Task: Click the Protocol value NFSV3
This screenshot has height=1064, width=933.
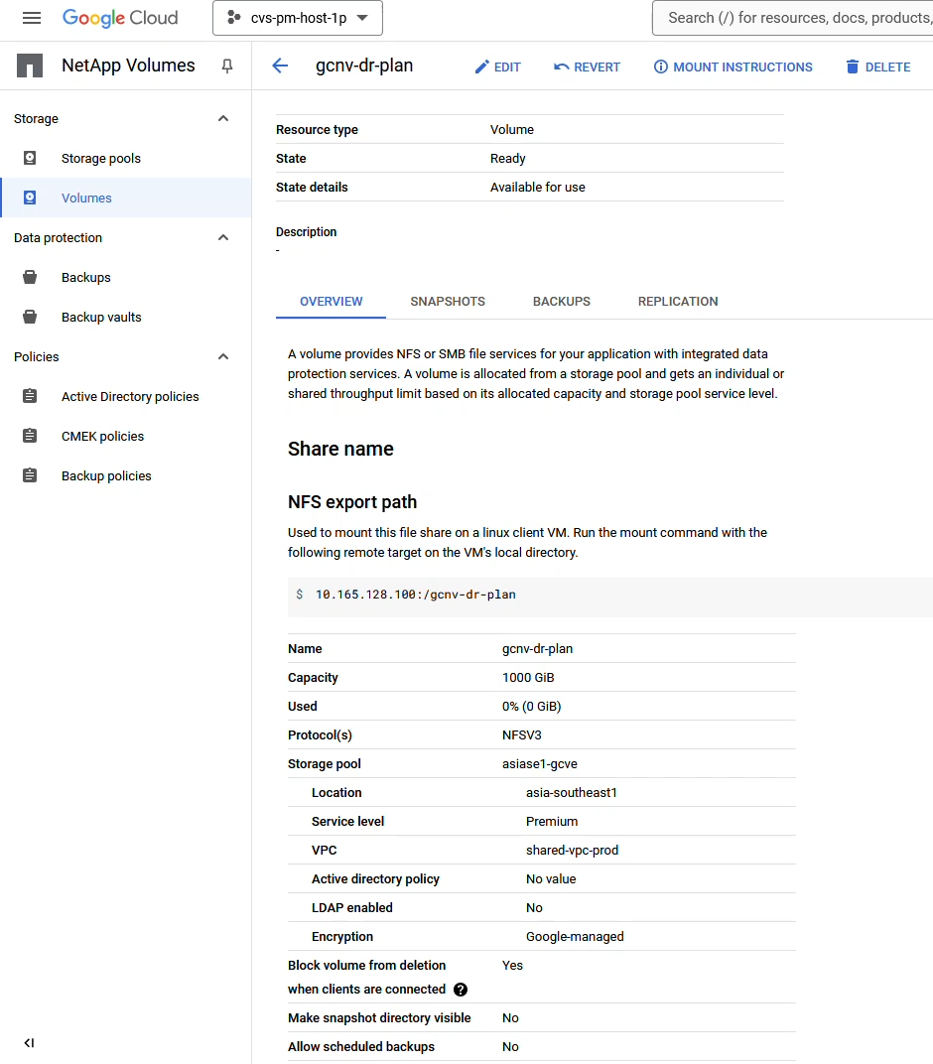Action: point(522,734)
